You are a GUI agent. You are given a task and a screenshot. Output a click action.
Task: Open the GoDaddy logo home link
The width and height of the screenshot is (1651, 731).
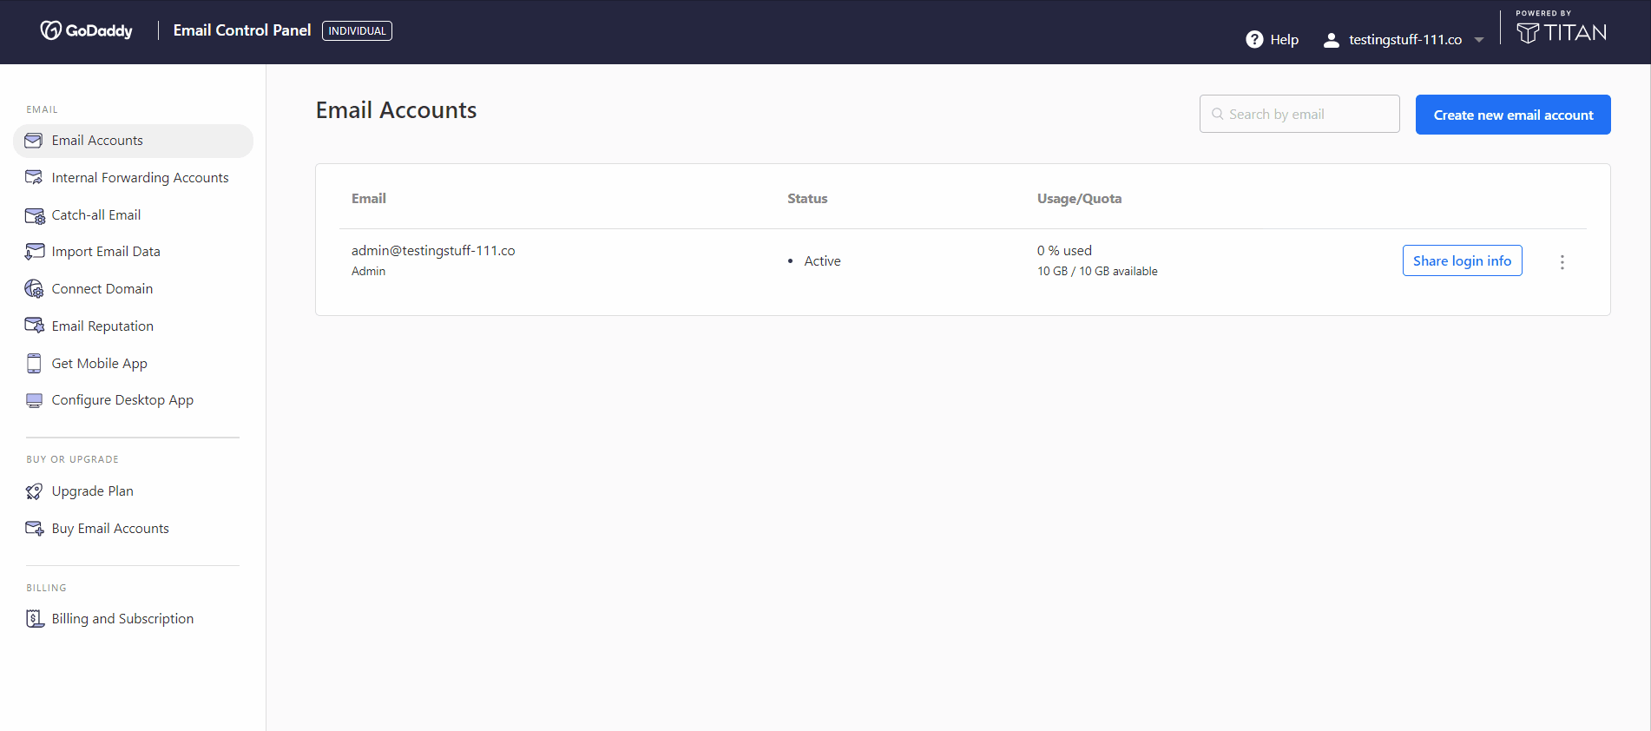click(x=87, y=31)
